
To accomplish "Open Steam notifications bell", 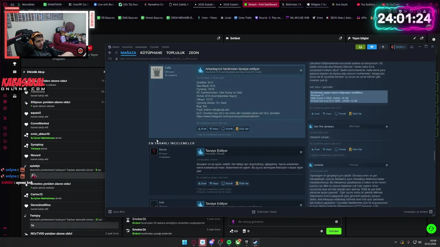I will 383,47.
